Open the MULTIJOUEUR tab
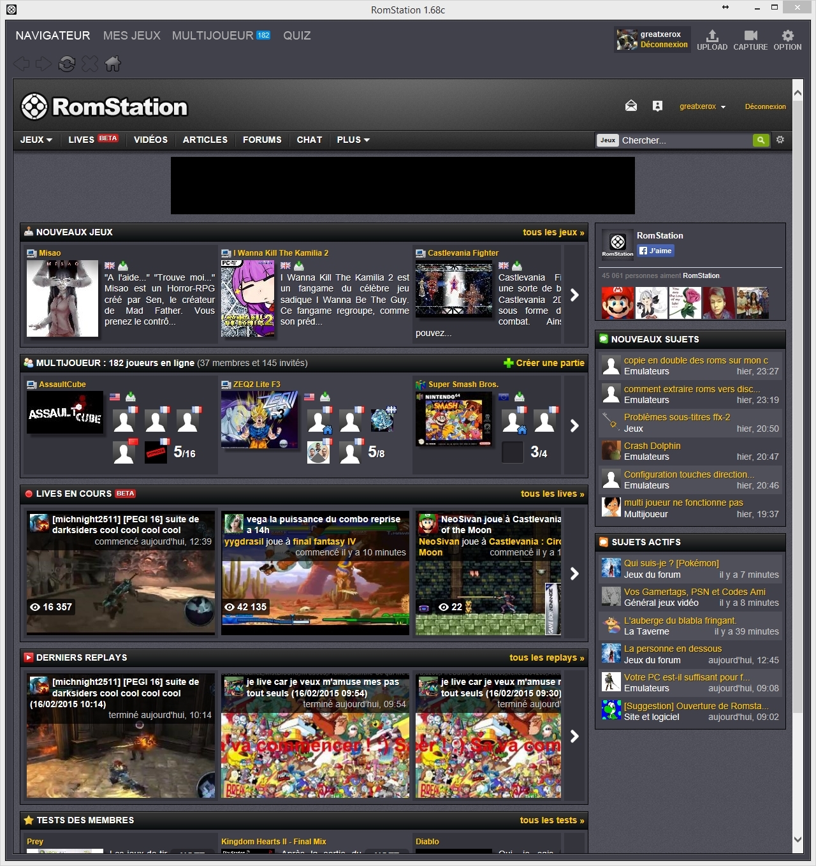The width and height of the screenshot is (816, 866). (221, 36)
